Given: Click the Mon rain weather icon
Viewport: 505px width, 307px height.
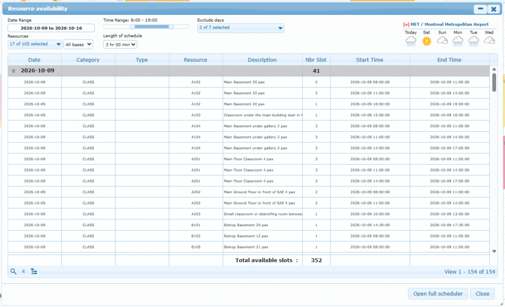Looking at the screenshot, I should click(x=458, y=41).
